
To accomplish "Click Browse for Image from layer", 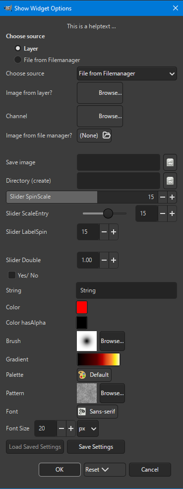I will click(100, 93).
